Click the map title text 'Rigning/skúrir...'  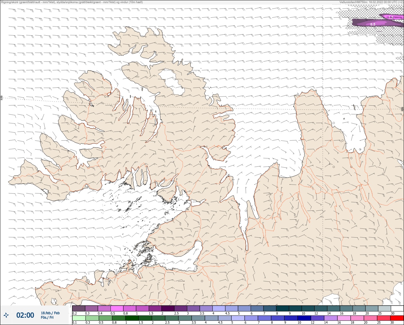(72, 2)
